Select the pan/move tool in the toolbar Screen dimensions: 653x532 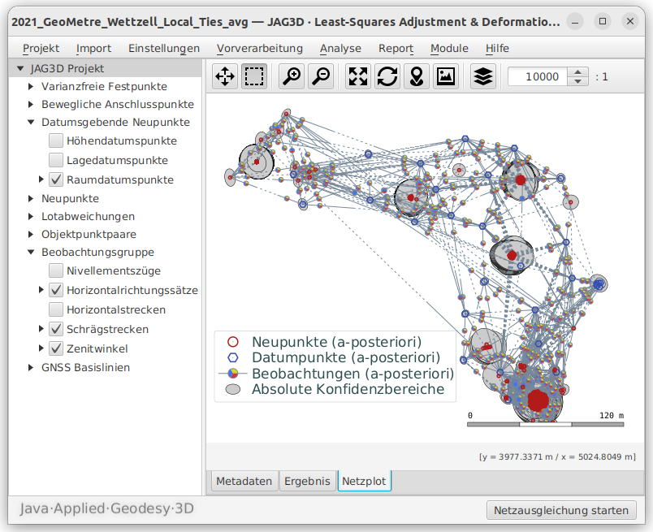pyautogui.click(x=225, y=76)
